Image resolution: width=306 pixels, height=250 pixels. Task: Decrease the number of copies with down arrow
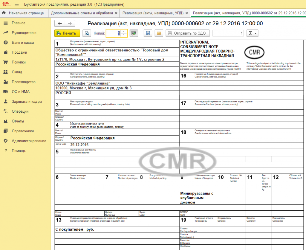124,35
